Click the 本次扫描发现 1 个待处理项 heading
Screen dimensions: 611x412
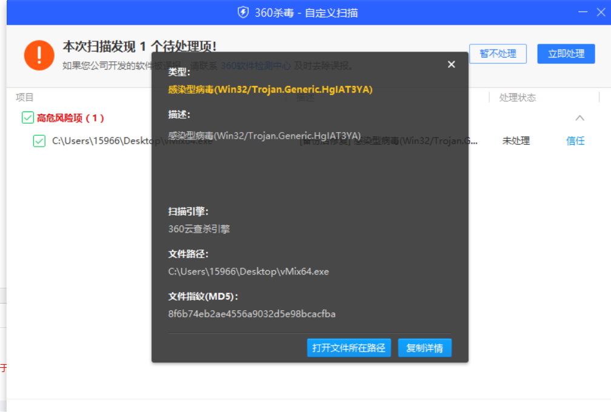[x=139, y=46]
